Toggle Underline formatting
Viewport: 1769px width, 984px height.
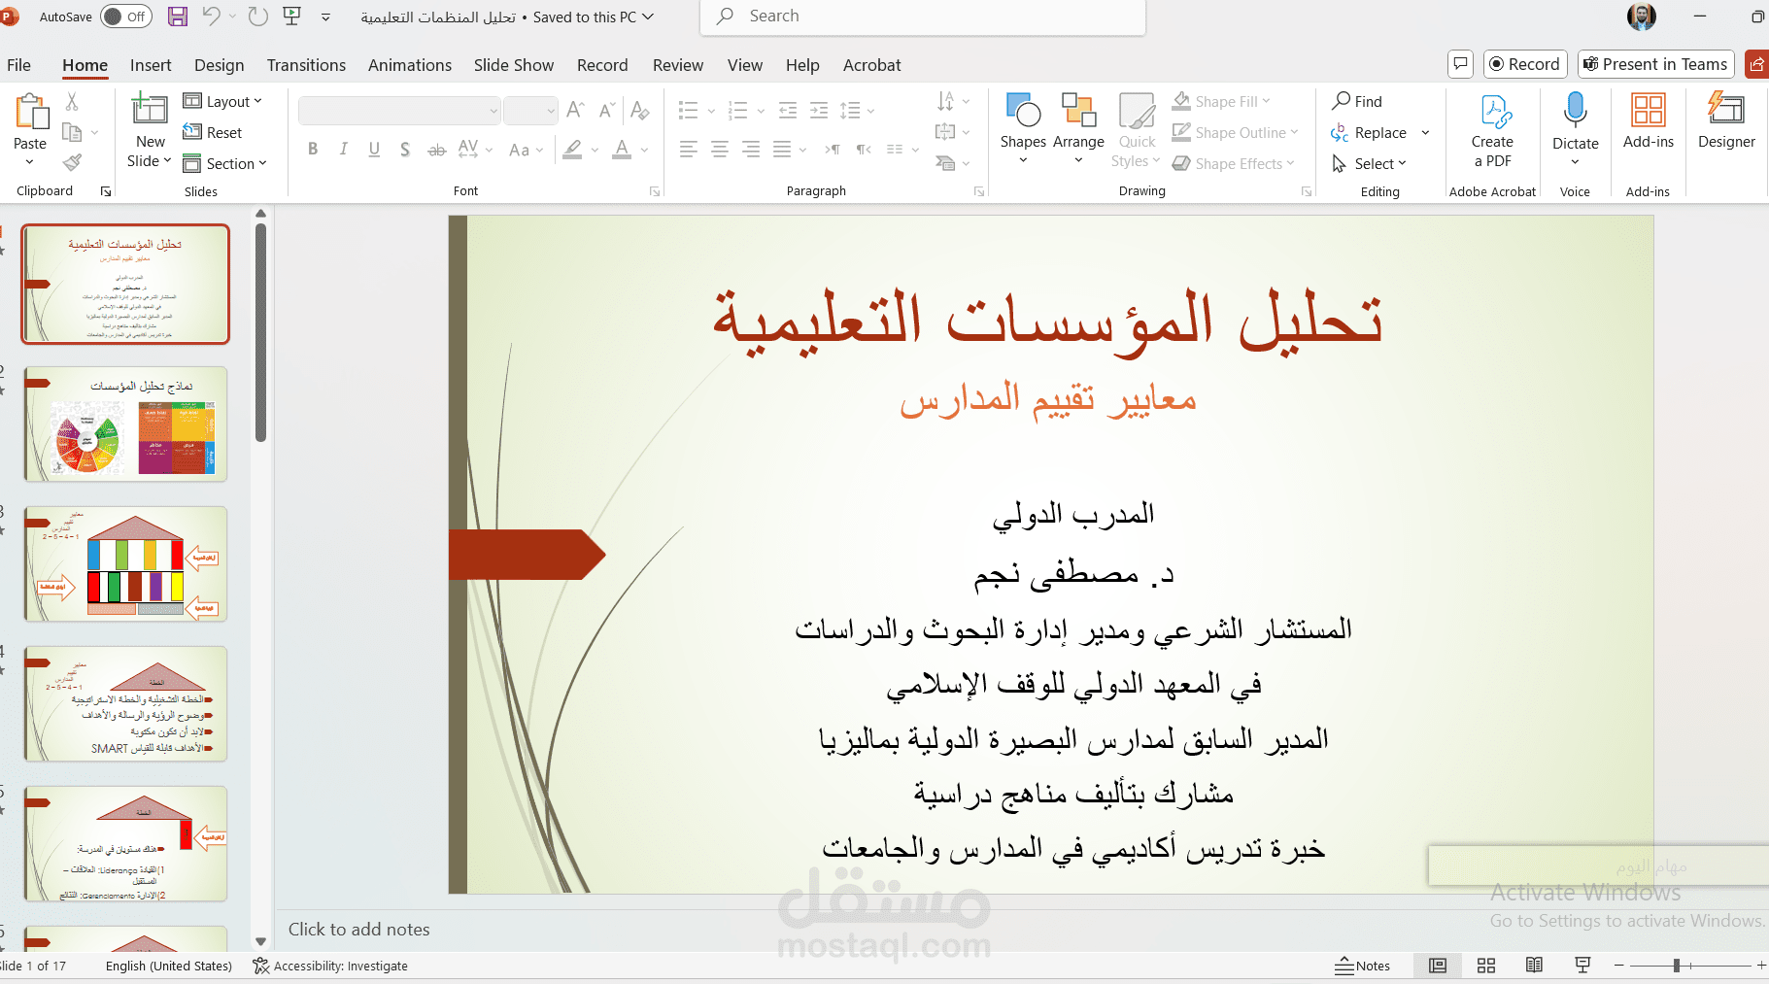(374, 150)
